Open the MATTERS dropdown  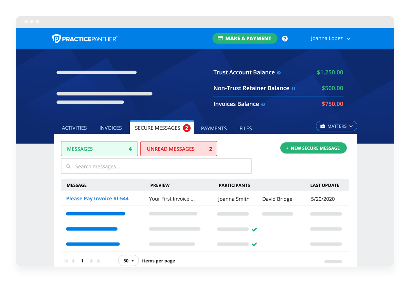(x=336, y=126)
